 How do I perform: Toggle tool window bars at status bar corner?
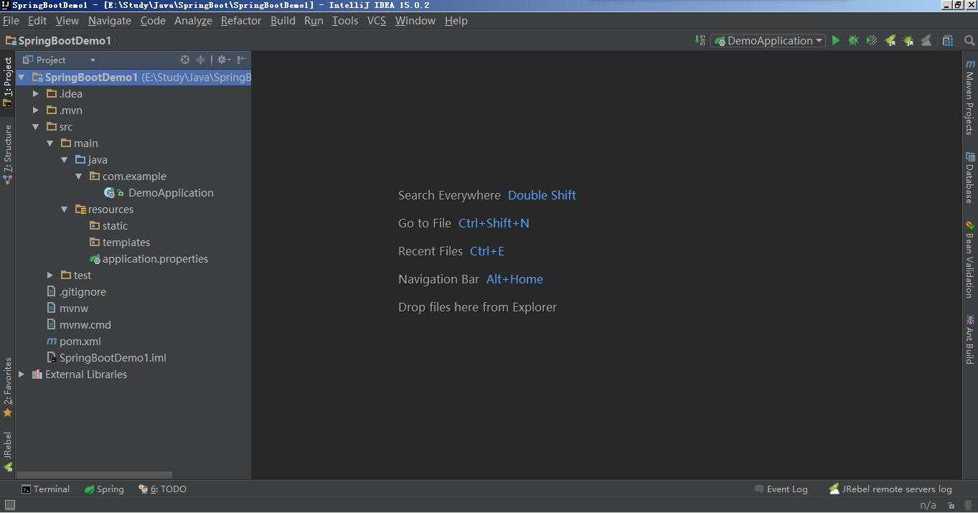coord(9,505)
